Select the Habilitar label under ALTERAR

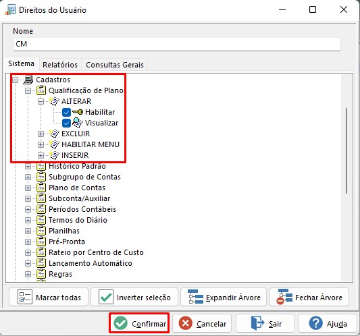100,112
